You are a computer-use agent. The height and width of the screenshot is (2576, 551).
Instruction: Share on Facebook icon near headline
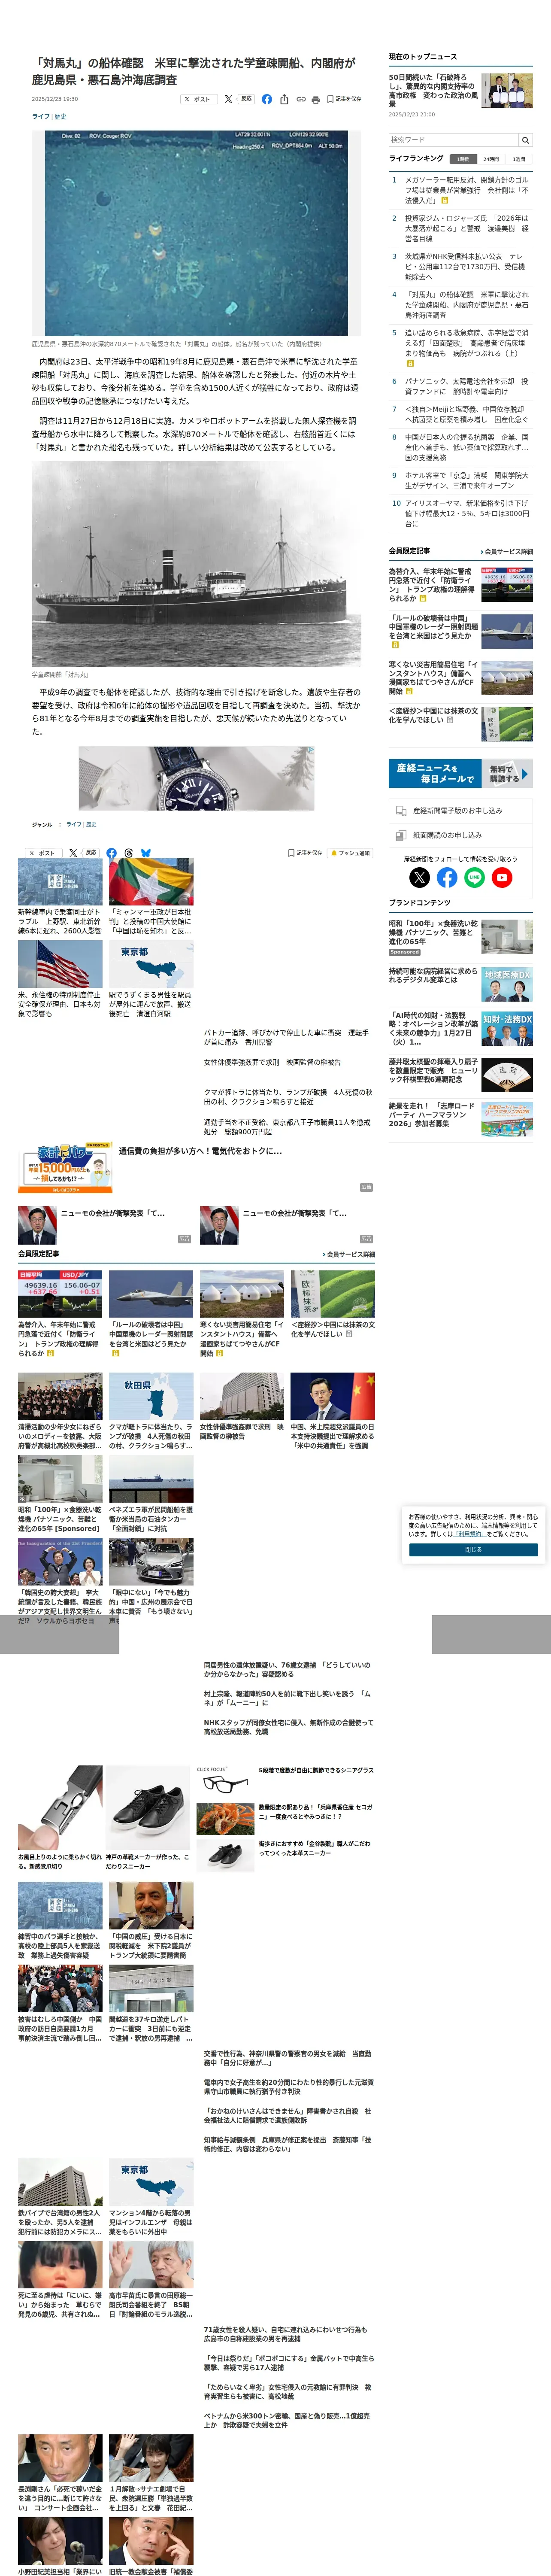point(267,99)
